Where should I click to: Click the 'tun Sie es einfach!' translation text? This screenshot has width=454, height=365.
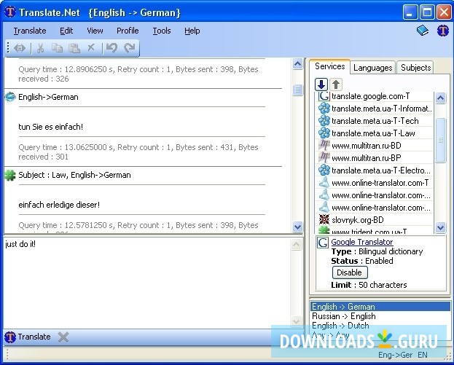tap(51, 127)
